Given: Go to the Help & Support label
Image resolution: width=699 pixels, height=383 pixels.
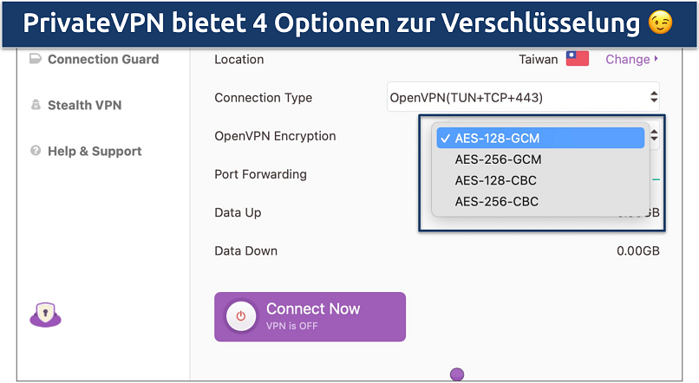Looking at the screenshot, I should [95, 151].
